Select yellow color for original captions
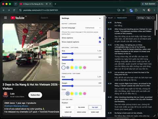158x119 pixels. (72, 67)
